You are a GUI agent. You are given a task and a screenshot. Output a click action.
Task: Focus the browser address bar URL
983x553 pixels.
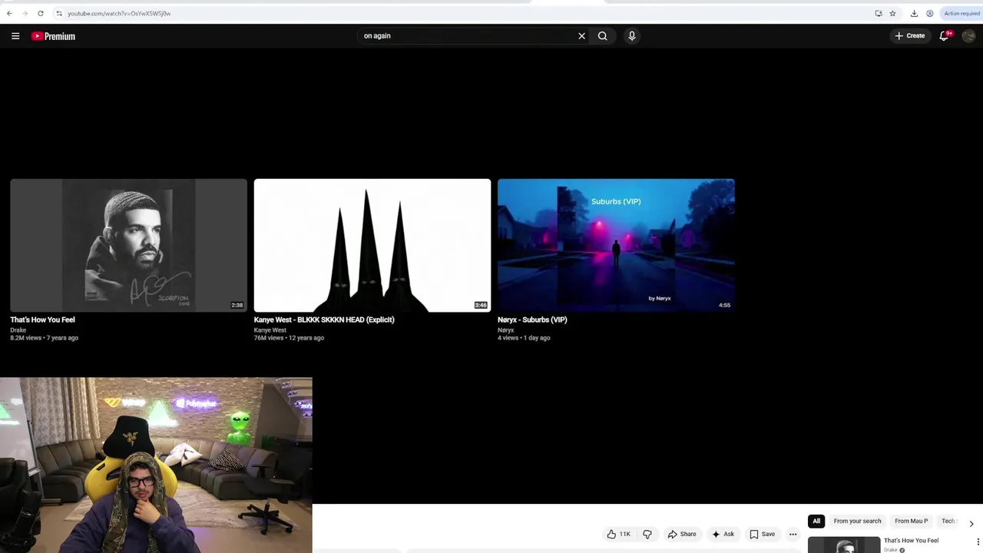coord(119,13)
